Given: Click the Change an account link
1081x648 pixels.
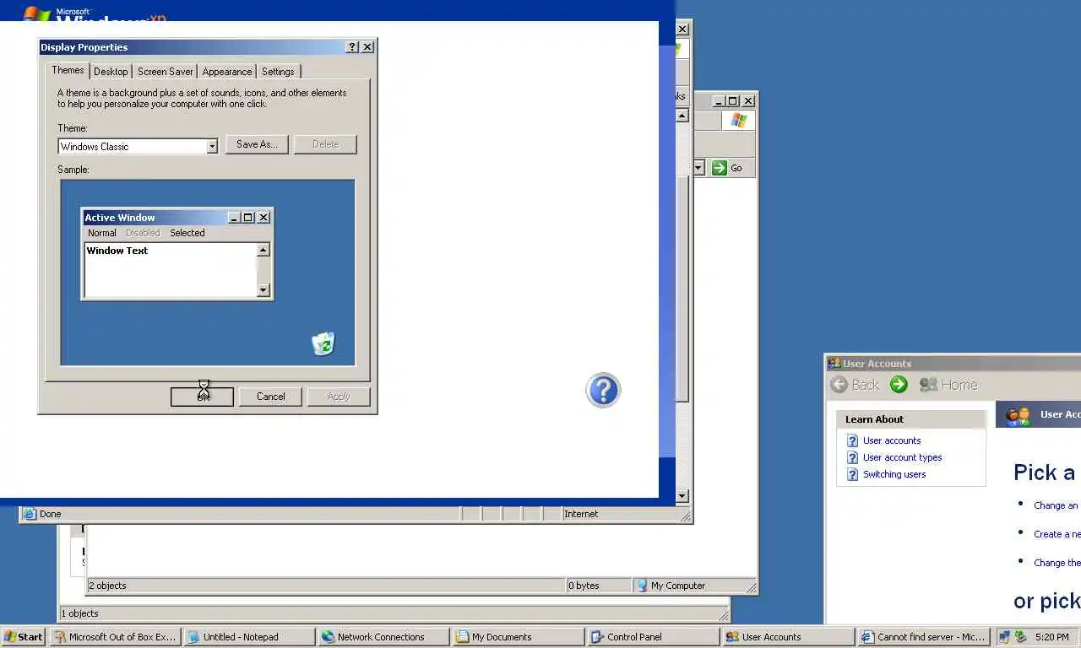Looking at the screenshot, I should pos(1057,505).
